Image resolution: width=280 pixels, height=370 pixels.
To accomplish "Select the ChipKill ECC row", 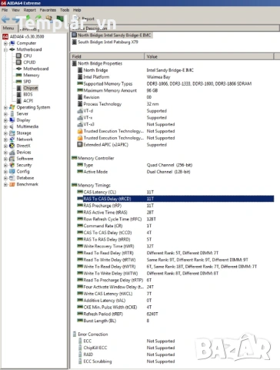I will (175, 348).
